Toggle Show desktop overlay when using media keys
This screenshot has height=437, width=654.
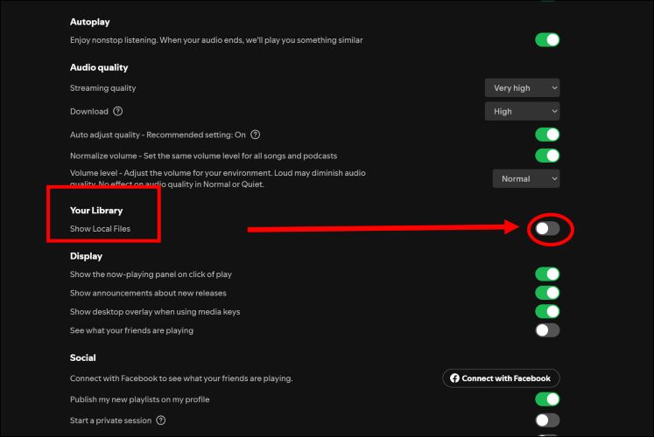tap(547, 311)
